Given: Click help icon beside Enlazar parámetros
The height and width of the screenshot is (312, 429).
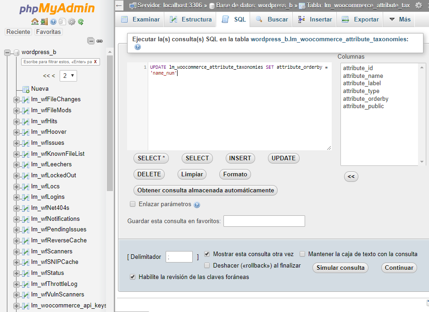Looking at the screenshot, I should pos(197,205).
